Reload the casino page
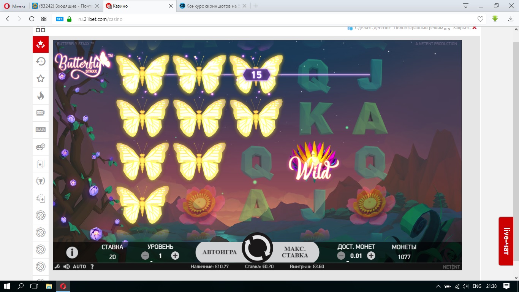Screen dimensions: 519x292 click(x=32, y=19)
